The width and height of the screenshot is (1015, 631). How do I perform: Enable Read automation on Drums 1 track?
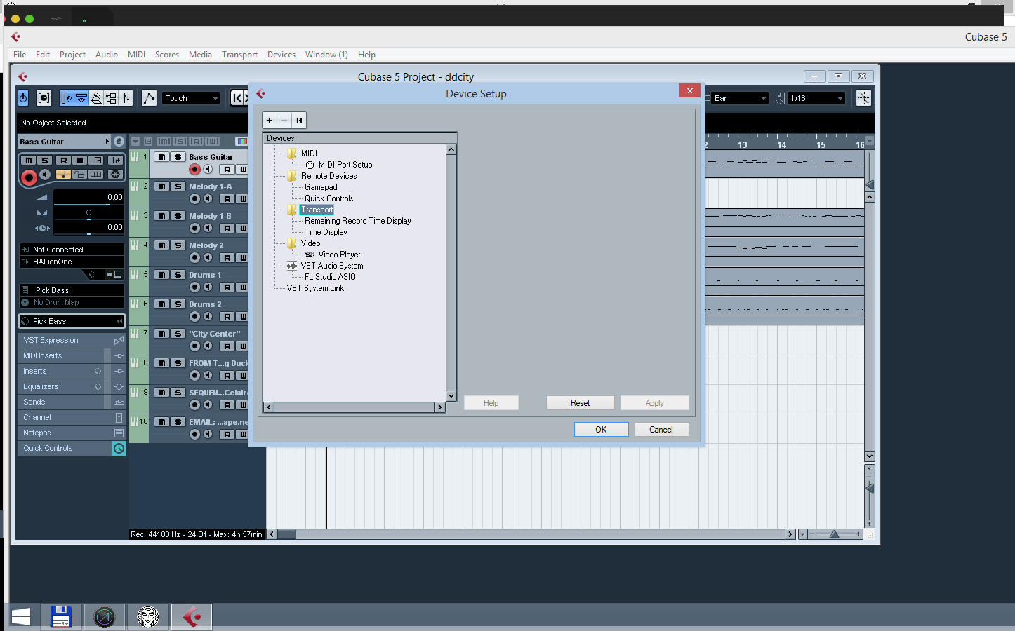[227, 287]
